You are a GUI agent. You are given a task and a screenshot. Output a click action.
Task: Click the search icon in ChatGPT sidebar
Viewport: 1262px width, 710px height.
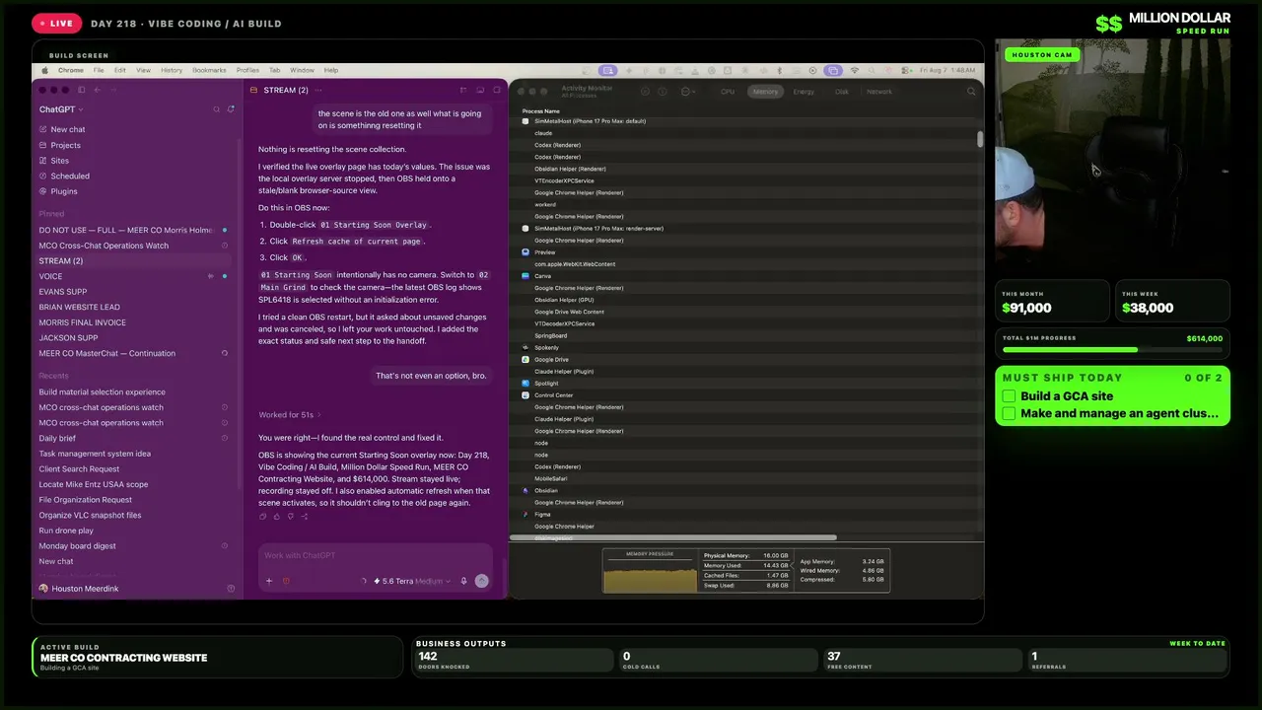(217, 109)
